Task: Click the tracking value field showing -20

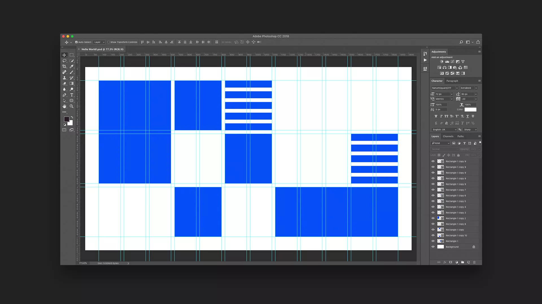Action: pos(468,99)
